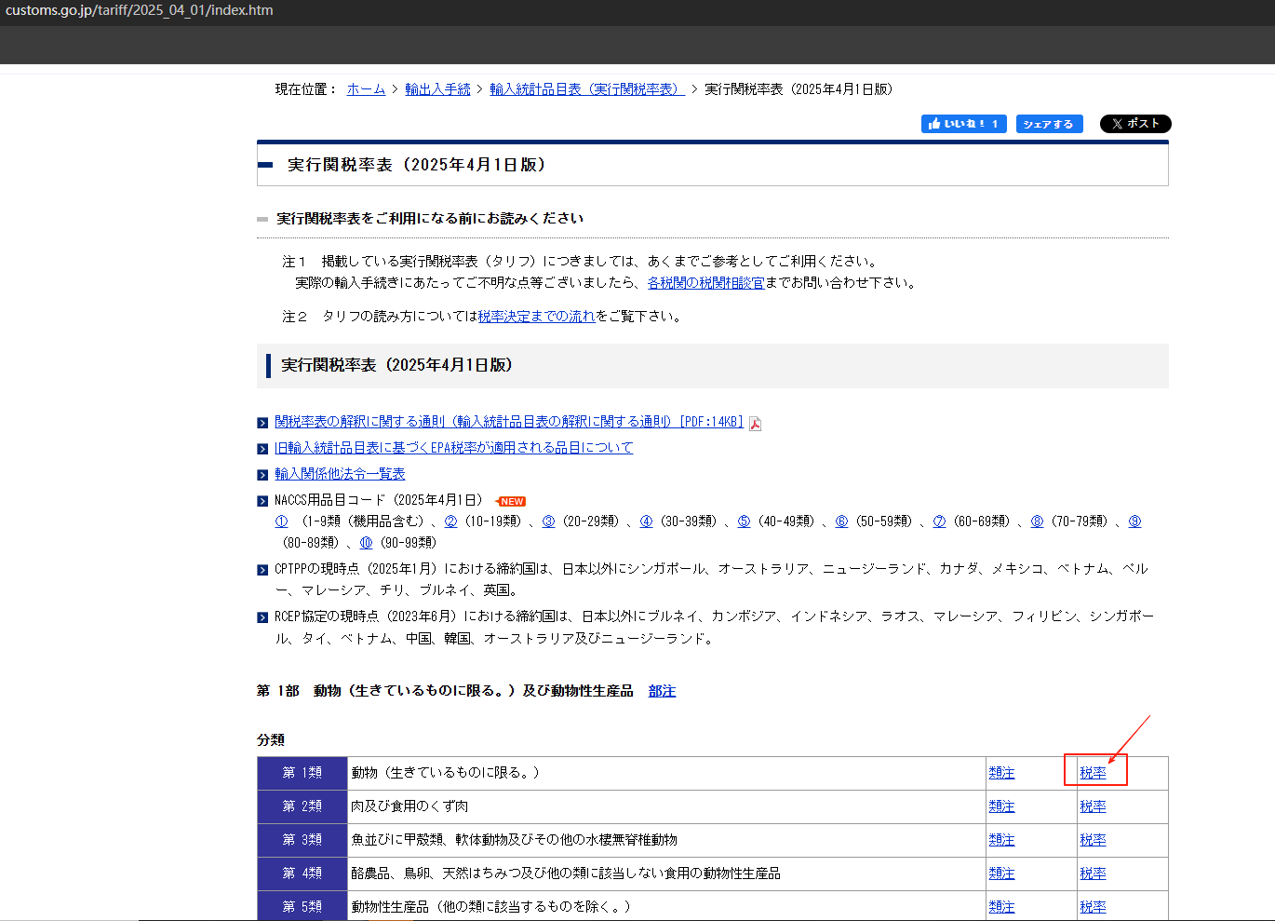This screenshot has width=1275, height=921.
Task: Open NACCS code link ② (10-19類)
Action: (x=450, y=521)
